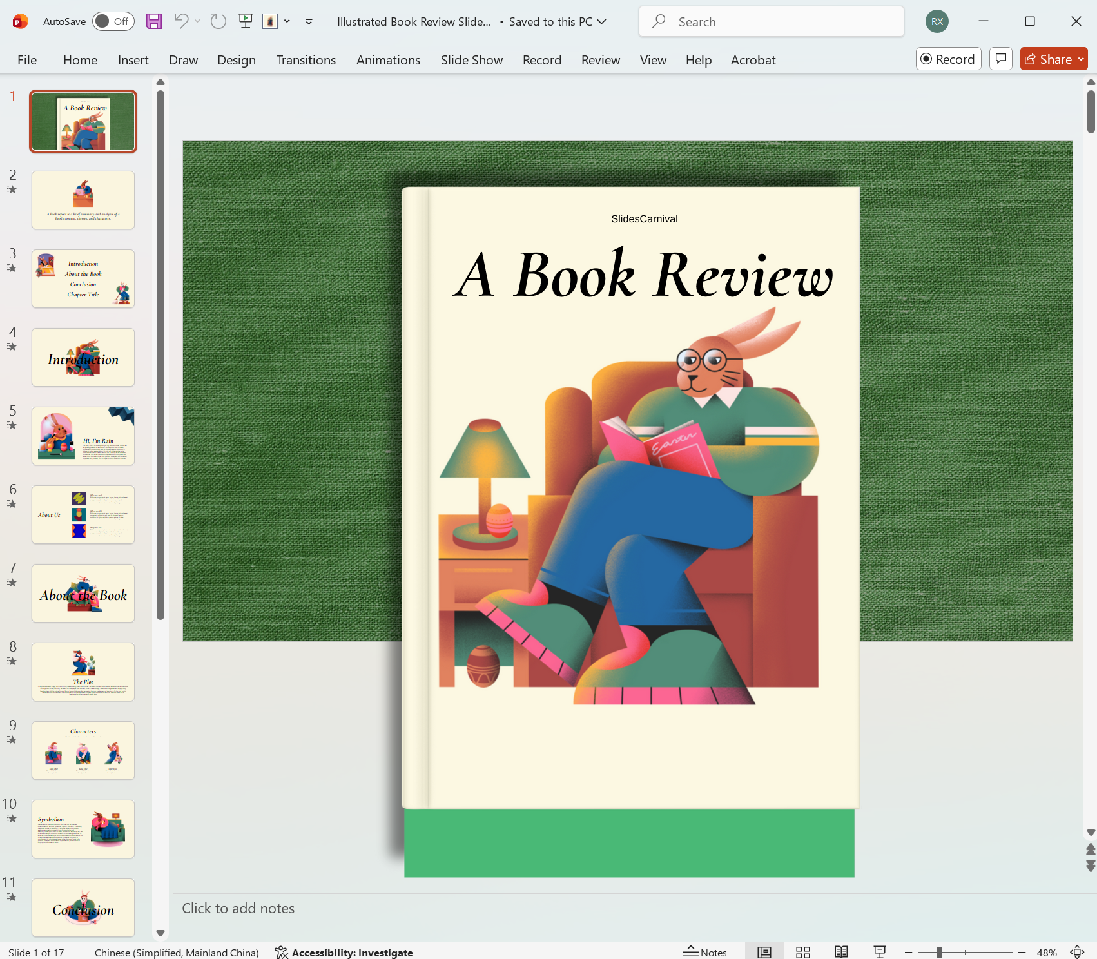Open the Design tab
Screen dimensions: 1097x959
click(x=236, y=60)
